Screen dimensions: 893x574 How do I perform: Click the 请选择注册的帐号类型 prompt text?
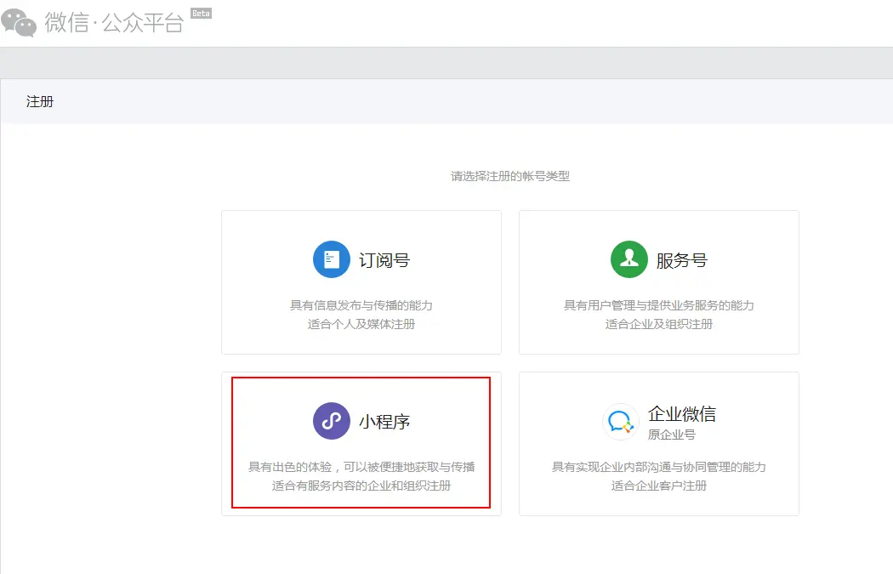pos(510,176)
